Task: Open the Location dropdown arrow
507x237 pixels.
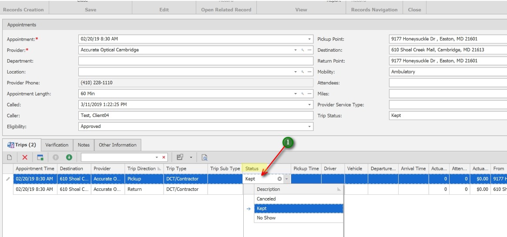Action: click(x=295, y=72)
